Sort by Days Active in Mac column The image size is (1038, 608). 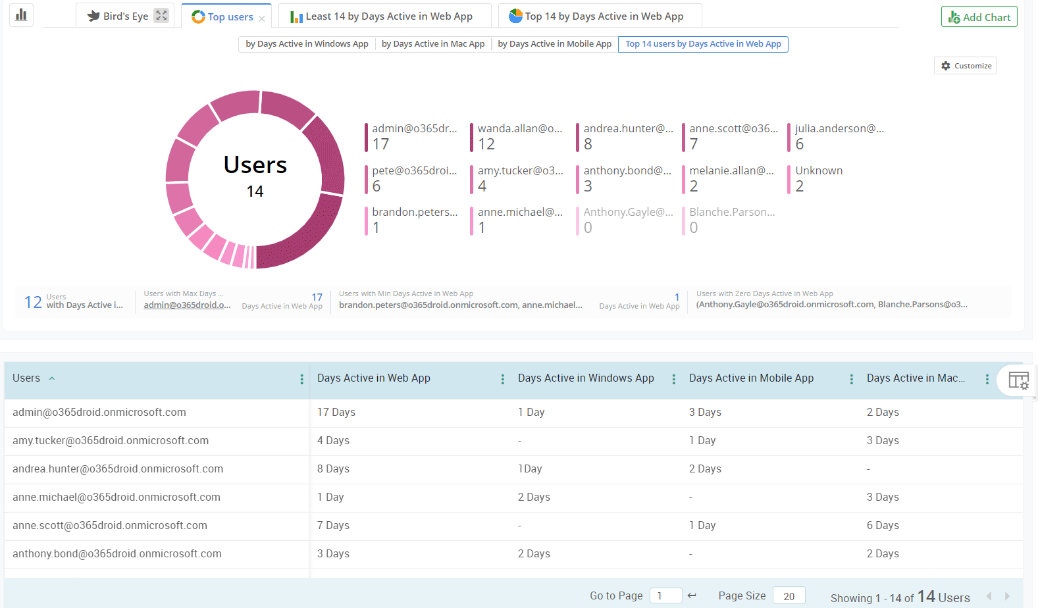916,378
